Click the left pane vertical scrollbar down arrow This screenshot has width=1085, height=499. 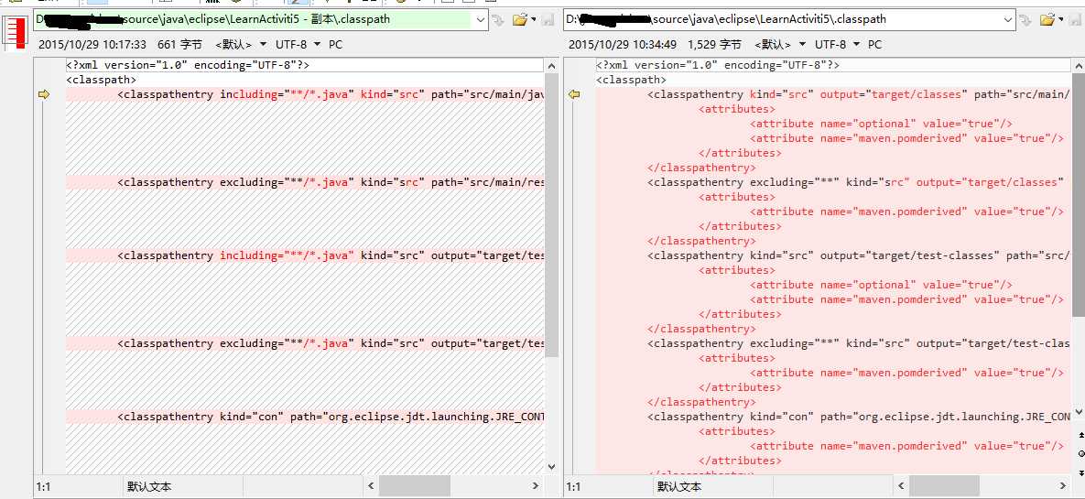tap(551, 466)
